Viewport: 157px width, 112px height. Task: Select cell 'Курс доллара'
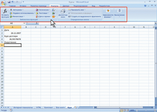[x=12, y=36]
